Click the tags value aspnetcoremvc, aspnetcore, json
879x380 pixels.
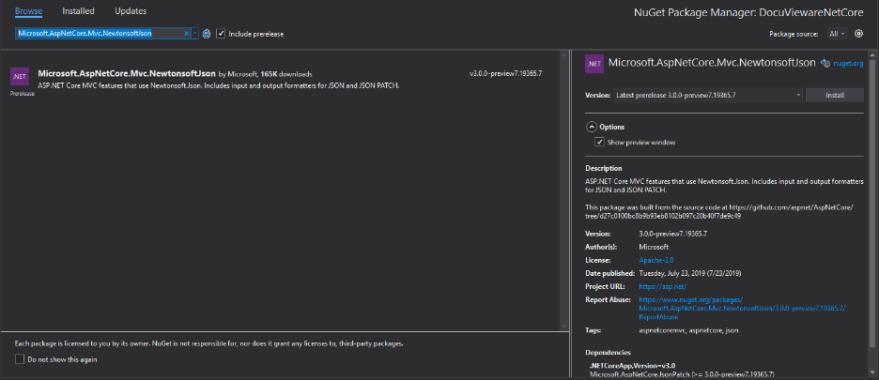point(689,330)
